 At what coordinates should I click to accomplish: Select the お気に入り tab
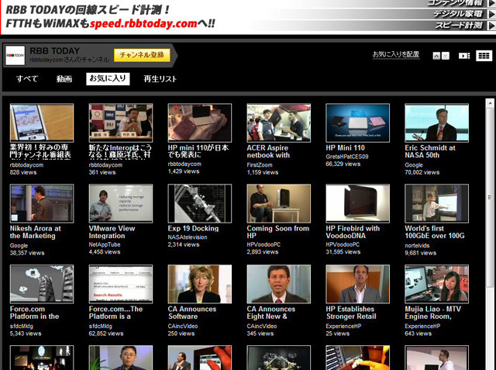(x=108, y=78)
